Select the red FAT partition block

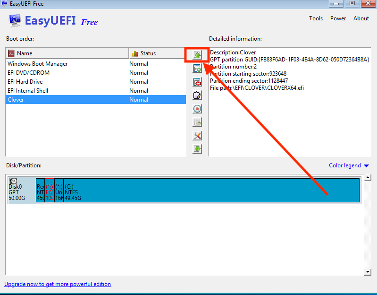click(50, 190)
